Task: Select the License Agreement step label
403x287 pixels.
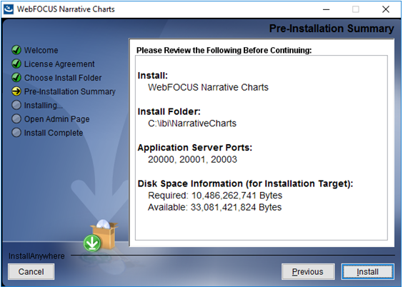Action: [x=59, y=64]
